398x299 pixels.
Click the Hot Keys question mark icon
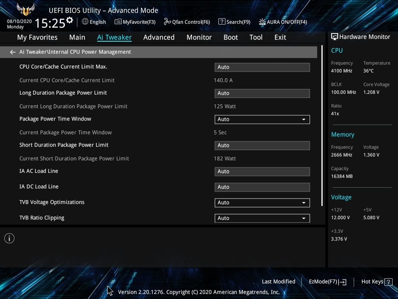click(x=388, y=282)
